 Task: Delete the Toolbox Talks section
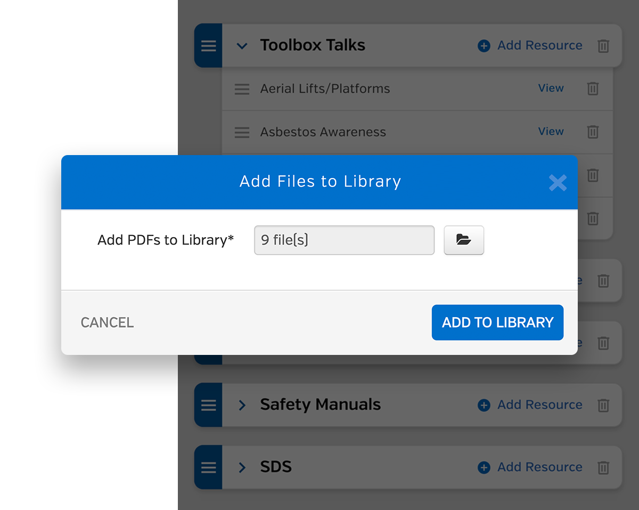(603, 46)
